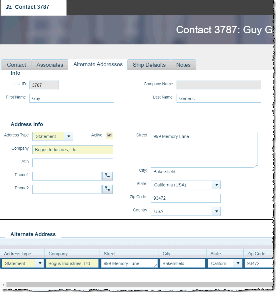Click the horizontal scrollbar left arrow
Image resolution: width=276 pixels, height=292 pixels.
click(3, 285)
